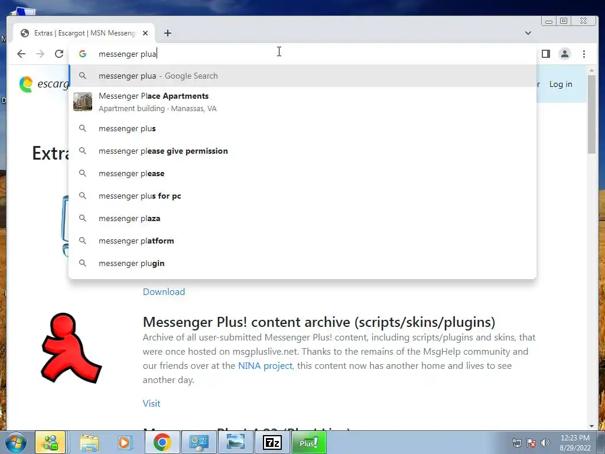Image resolution: width=605 pixels, height=454 pixels.
Task: Open a new tab with the plus button
Action: click(x=167, y=33)
